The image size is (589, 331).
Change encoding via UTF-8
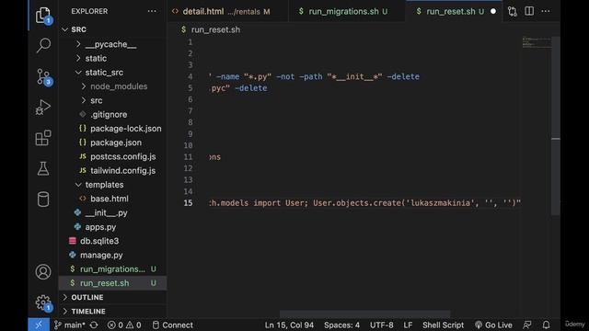(x=382, y=325)
